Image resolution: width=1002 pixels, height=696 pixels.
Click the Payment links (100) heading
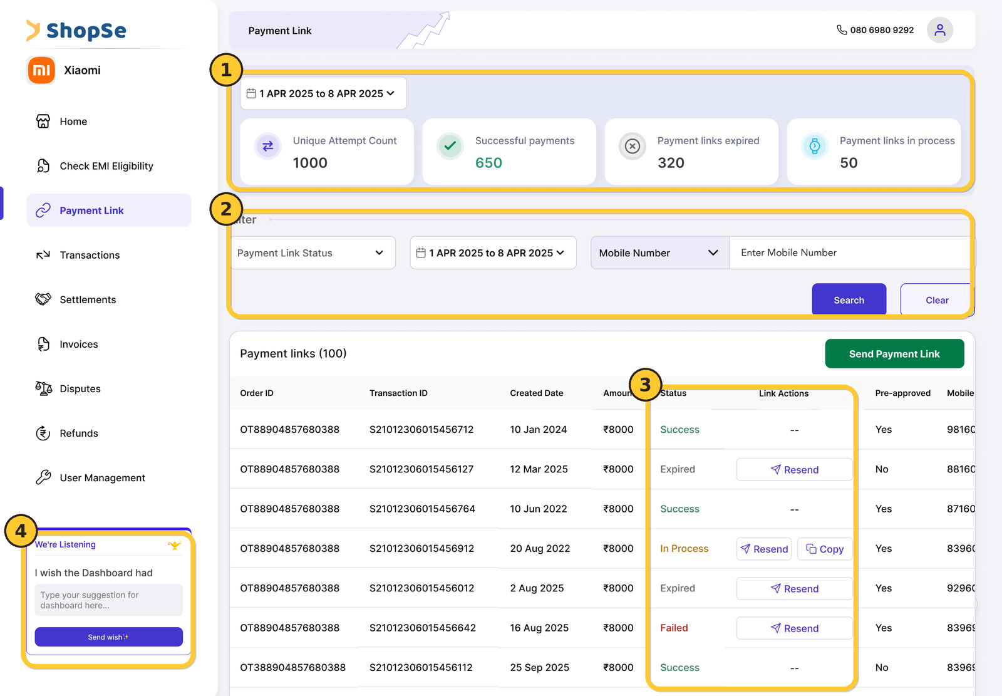click(293, 353)
